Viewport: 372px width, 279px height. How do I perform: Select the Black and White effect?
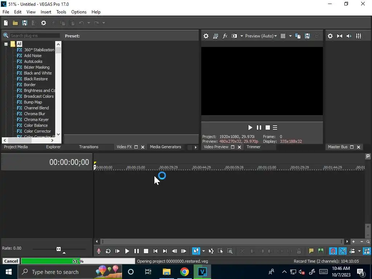pos(38,73)
